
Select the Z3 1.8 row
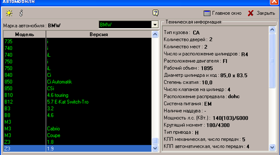(x=77, y=142)
